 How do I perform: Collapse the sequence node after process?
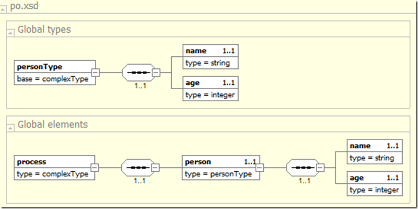pyautogui.click(x=155, y=167)
